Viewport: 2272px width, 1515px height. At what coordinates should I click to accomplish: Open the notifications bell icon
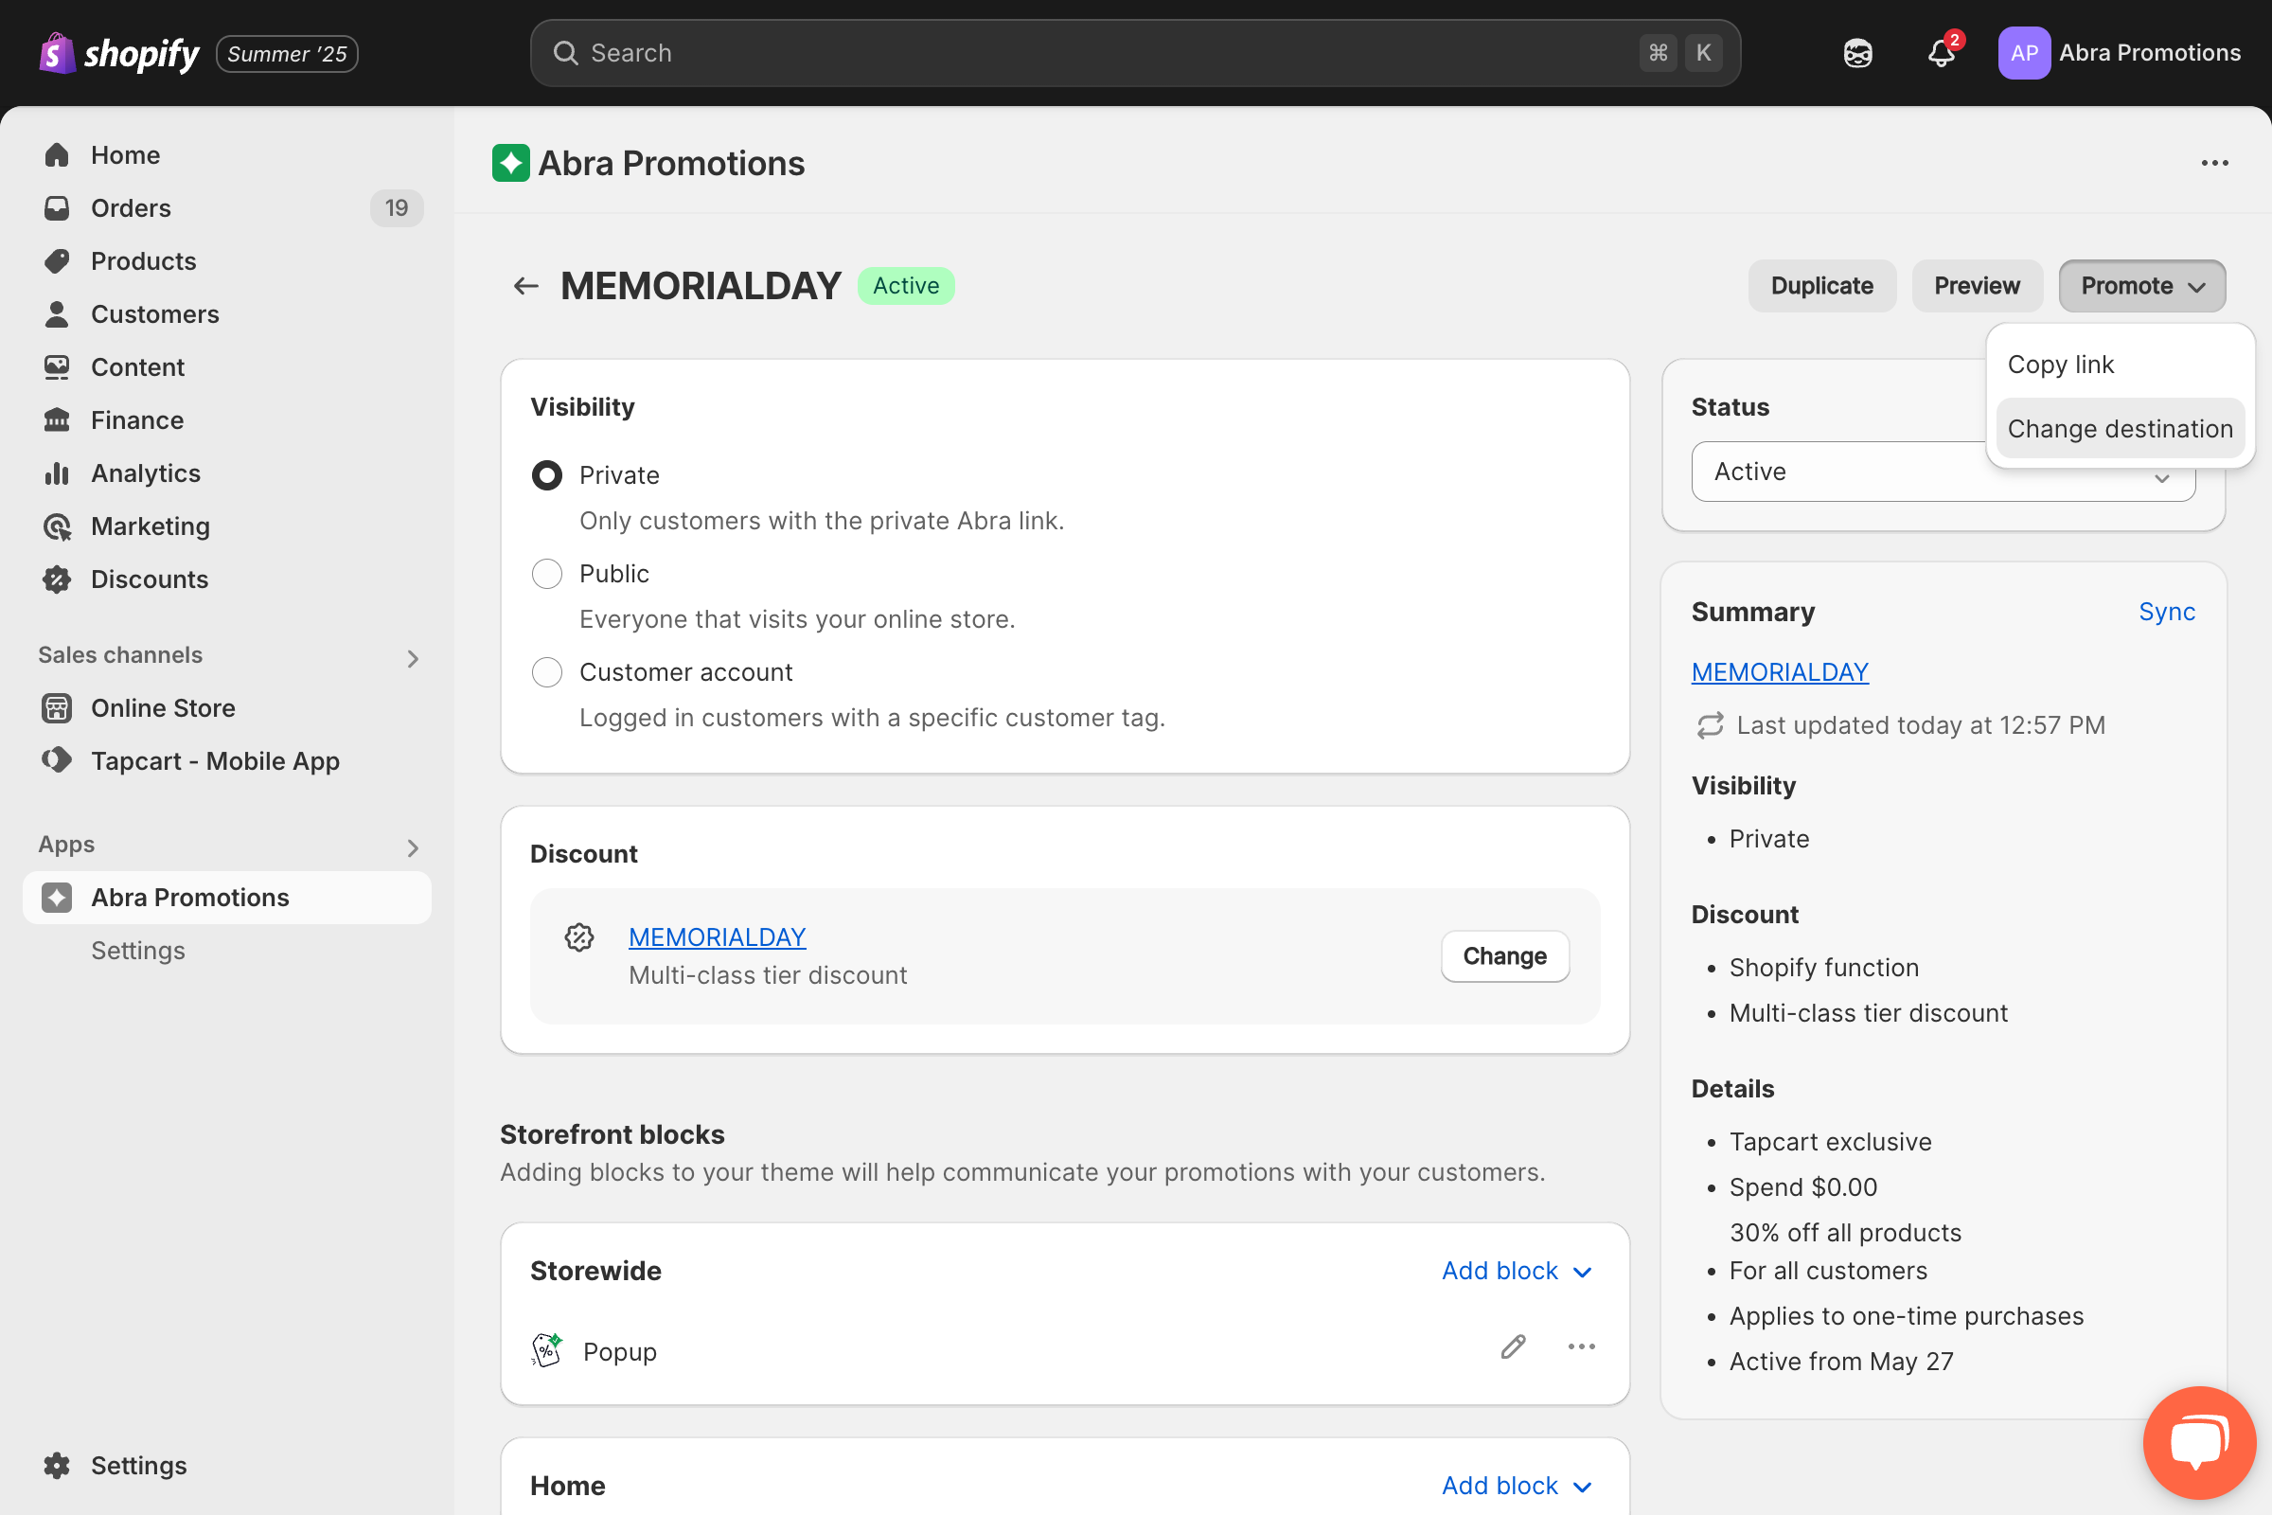[x=1942, y=53]
